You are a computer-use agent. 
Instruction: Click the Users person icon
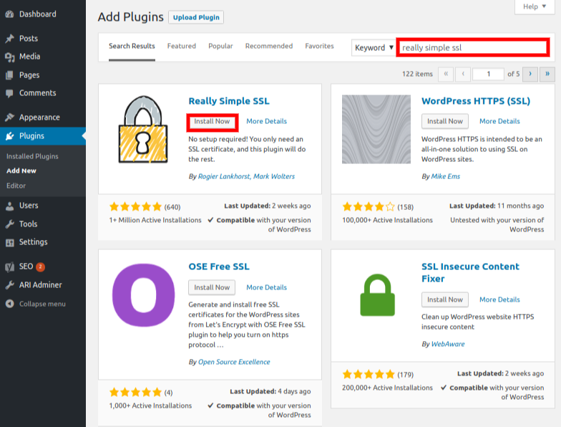[x=10, y=206]
